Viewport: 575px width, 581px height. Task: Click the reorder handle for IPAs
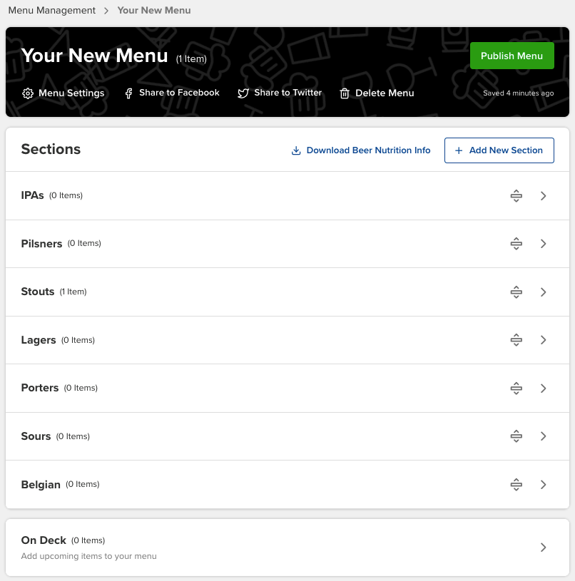[516, 195]
